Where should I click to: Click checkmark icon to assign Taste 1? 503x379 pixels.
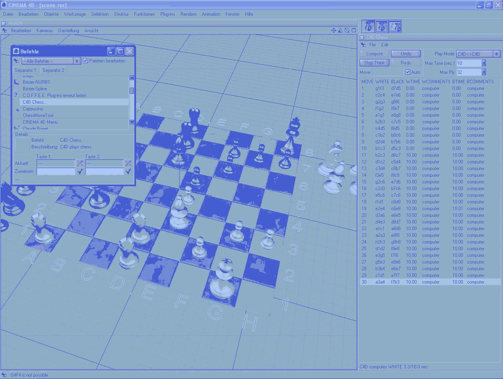(x=80, y=171)
